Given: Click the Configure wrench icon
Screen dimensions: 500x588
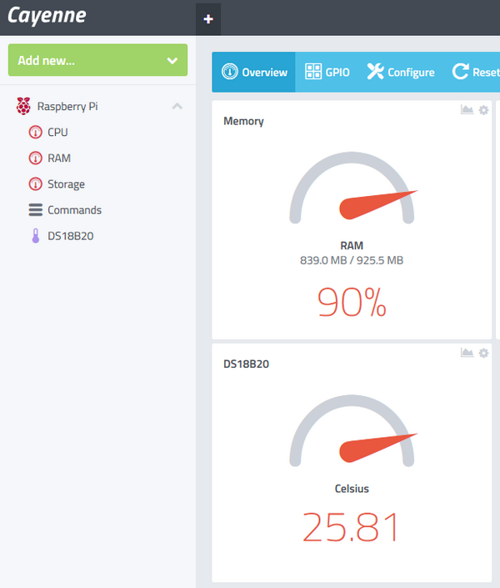Looking at the screenshot, I should point(375,71).
